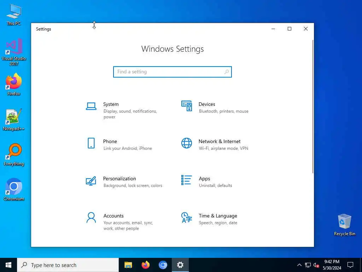Image resolution: width=362 pixels, height=272 pixels.
Task: Open the Time & Language icon
Action: point(187,217)
